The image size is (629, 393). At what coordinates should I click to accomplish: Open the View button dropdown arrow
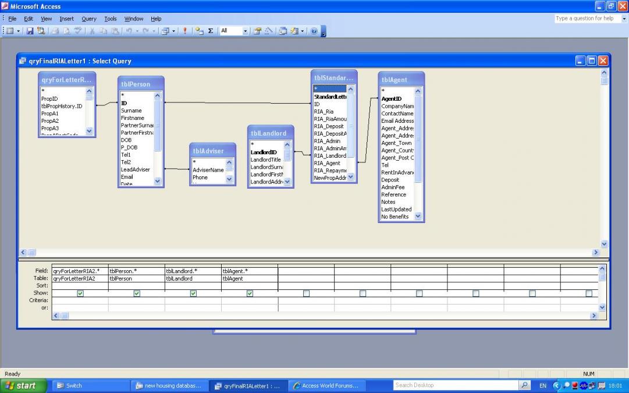click(x=19, y=31)
